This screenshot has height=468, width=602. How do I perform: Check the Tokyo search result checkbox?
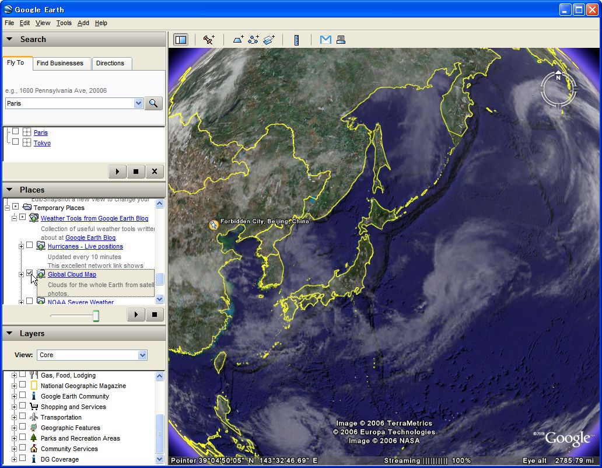coord(15,142)
